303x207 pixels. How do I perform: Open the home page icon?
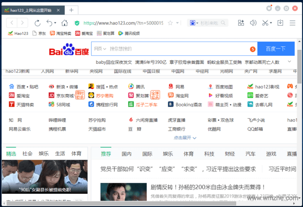[64, 23]
